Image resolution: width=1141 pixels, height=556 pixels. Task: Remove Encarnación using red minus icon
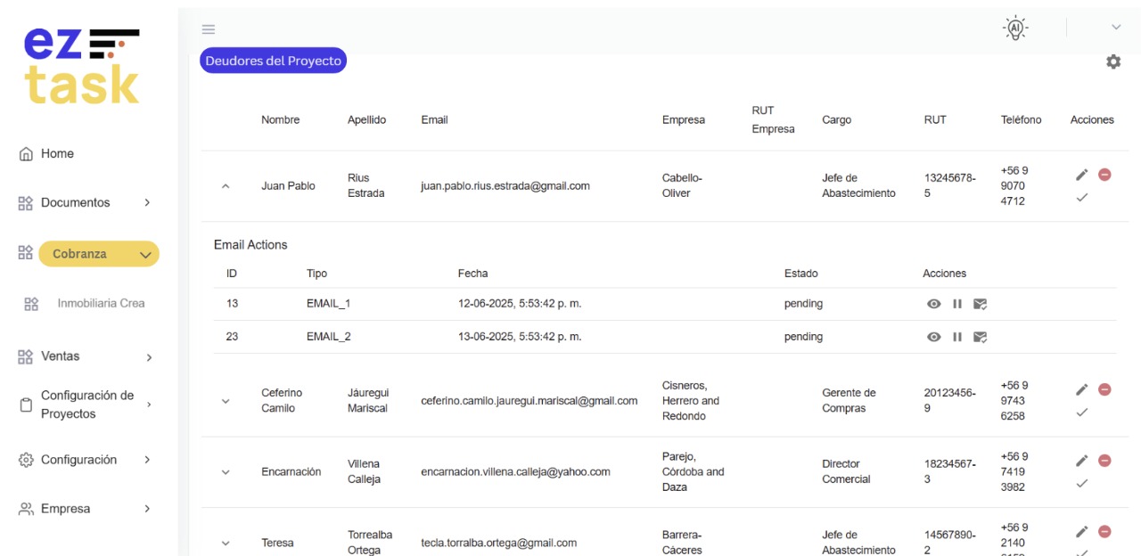[x=1104, y=461]
